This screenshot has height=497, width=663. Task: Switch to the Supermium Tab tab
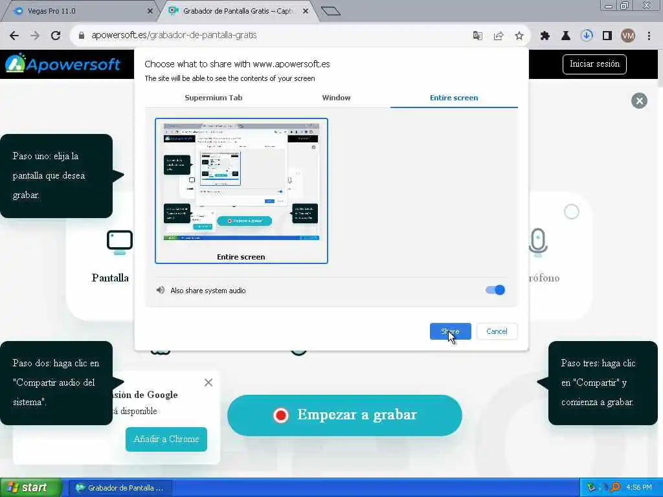pos(214,98)
